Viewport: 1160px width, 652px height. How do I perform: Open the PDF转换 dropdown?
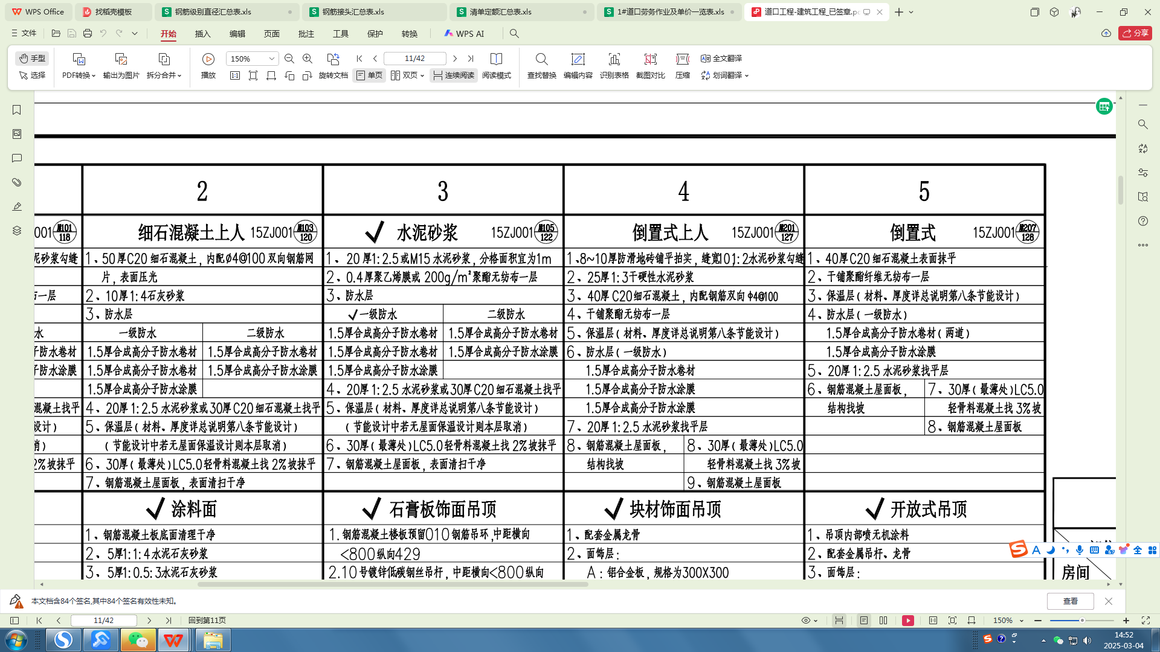point(79,75)
